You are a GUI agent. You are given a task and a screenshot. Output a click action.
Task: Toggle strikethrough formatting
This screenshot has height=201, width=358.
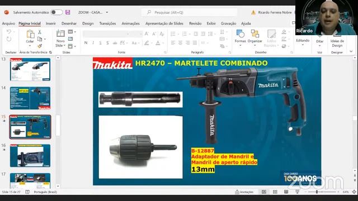click(115, 43)
